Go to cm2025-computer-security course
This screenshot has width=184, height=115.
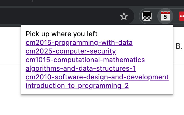71,51
